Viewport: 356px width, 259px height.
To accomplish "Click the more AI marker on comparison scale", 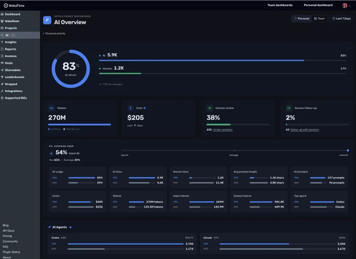I will 348,150.
